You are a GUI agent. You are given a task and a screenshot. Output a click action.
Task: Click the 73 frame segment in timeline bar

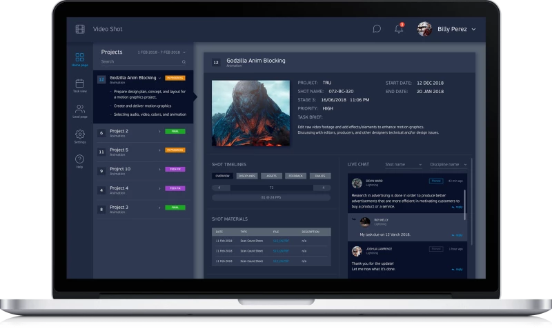(x=271, y=188)
